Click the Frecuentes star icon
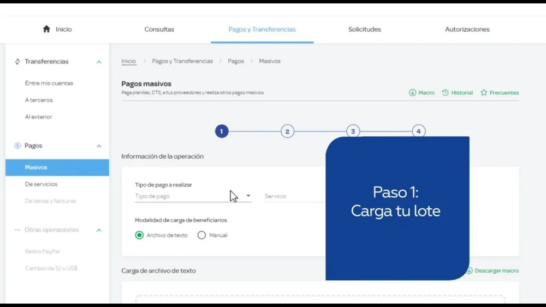Screen dimensions: 546x307 (x=484, y=93)
